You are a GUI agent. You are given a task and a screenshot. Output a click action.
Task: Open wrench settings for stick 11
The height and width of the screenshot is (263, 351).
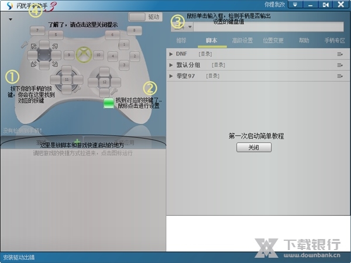point(77,89)
